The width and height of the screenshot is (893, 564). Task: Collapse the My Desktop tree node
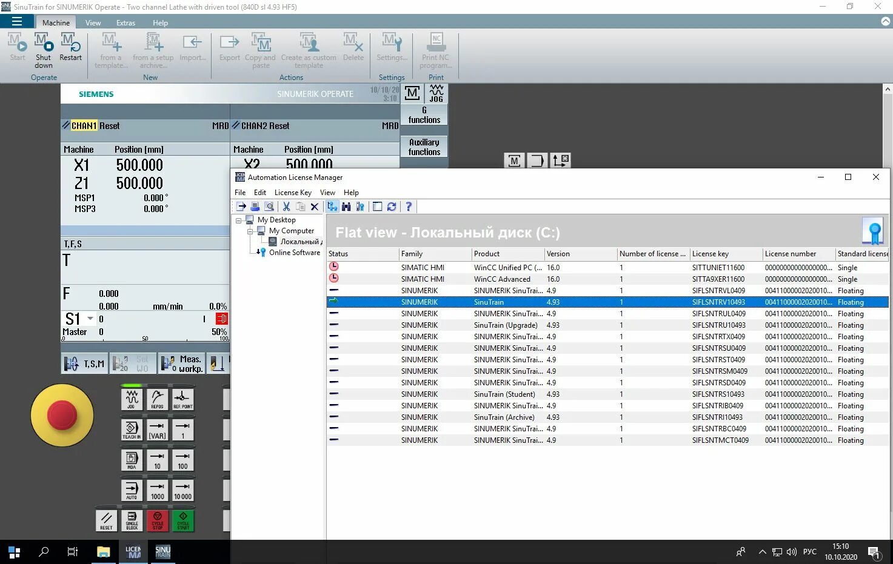click(239, 219)
